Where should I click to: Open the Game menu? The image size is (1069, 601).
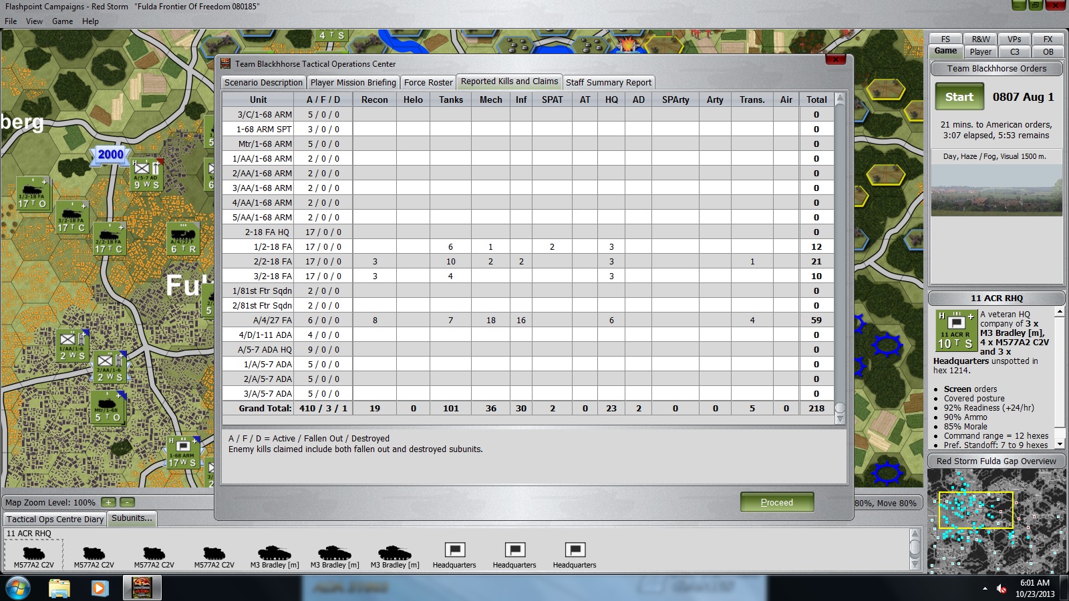[x=62, y=21]
